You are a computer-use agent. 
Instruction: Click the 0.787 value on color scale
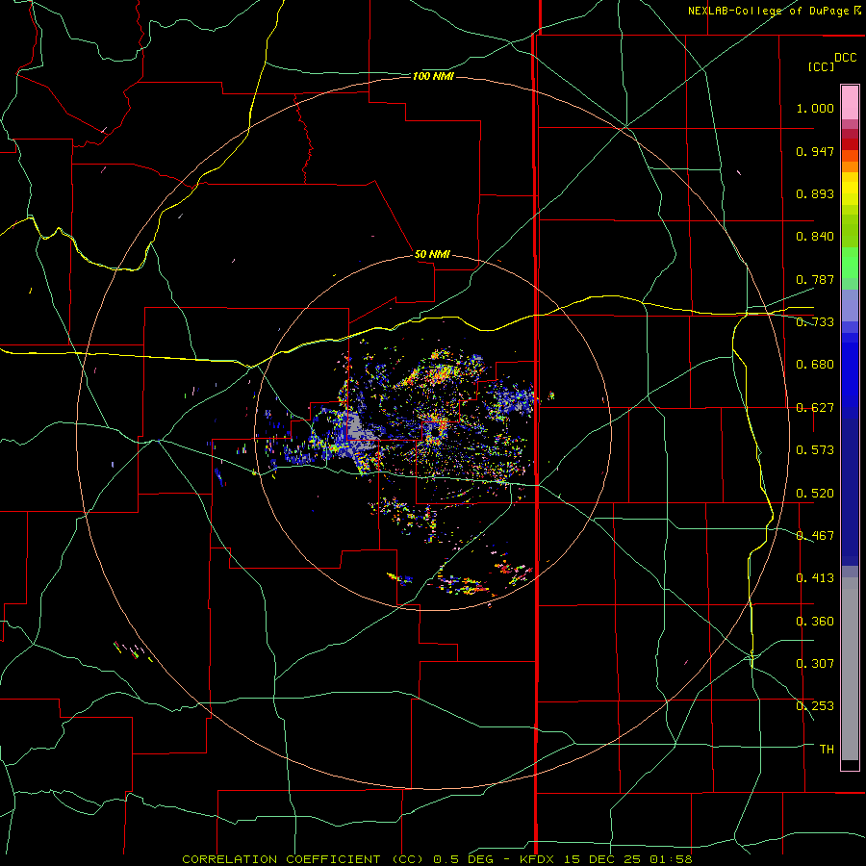[x=815, y=279]
